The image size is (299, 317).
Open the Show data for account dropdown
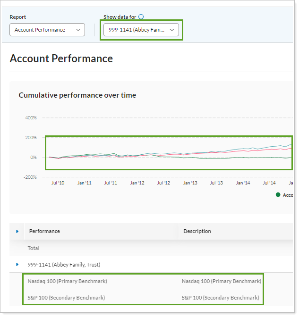141,30
